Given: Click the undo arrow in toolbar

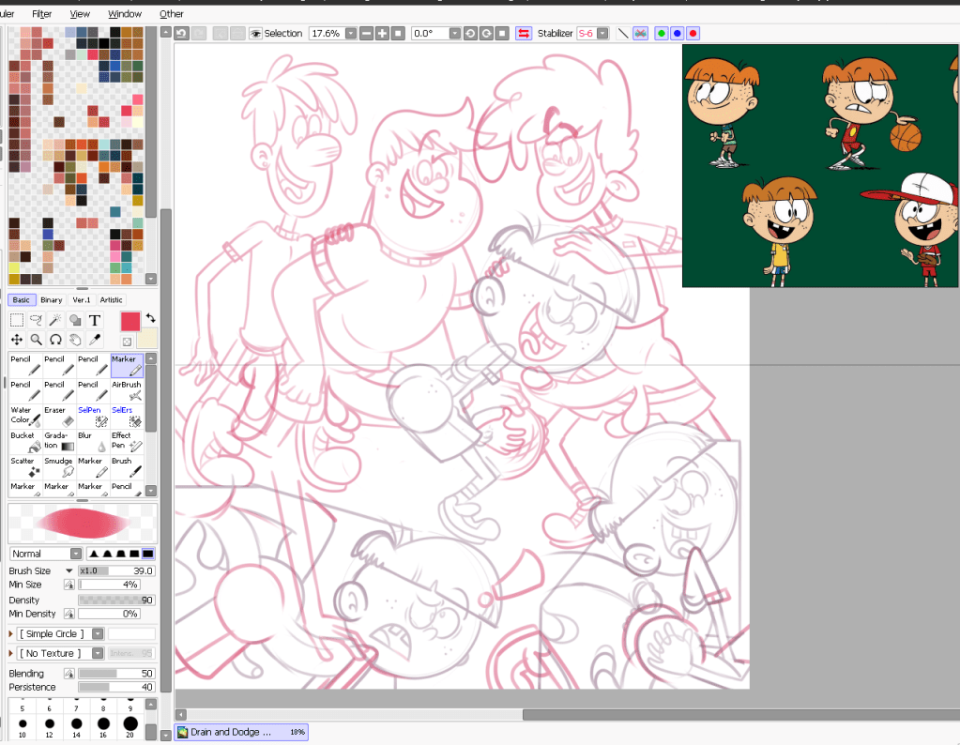Looking at the screenshot, I should [182, 33].
